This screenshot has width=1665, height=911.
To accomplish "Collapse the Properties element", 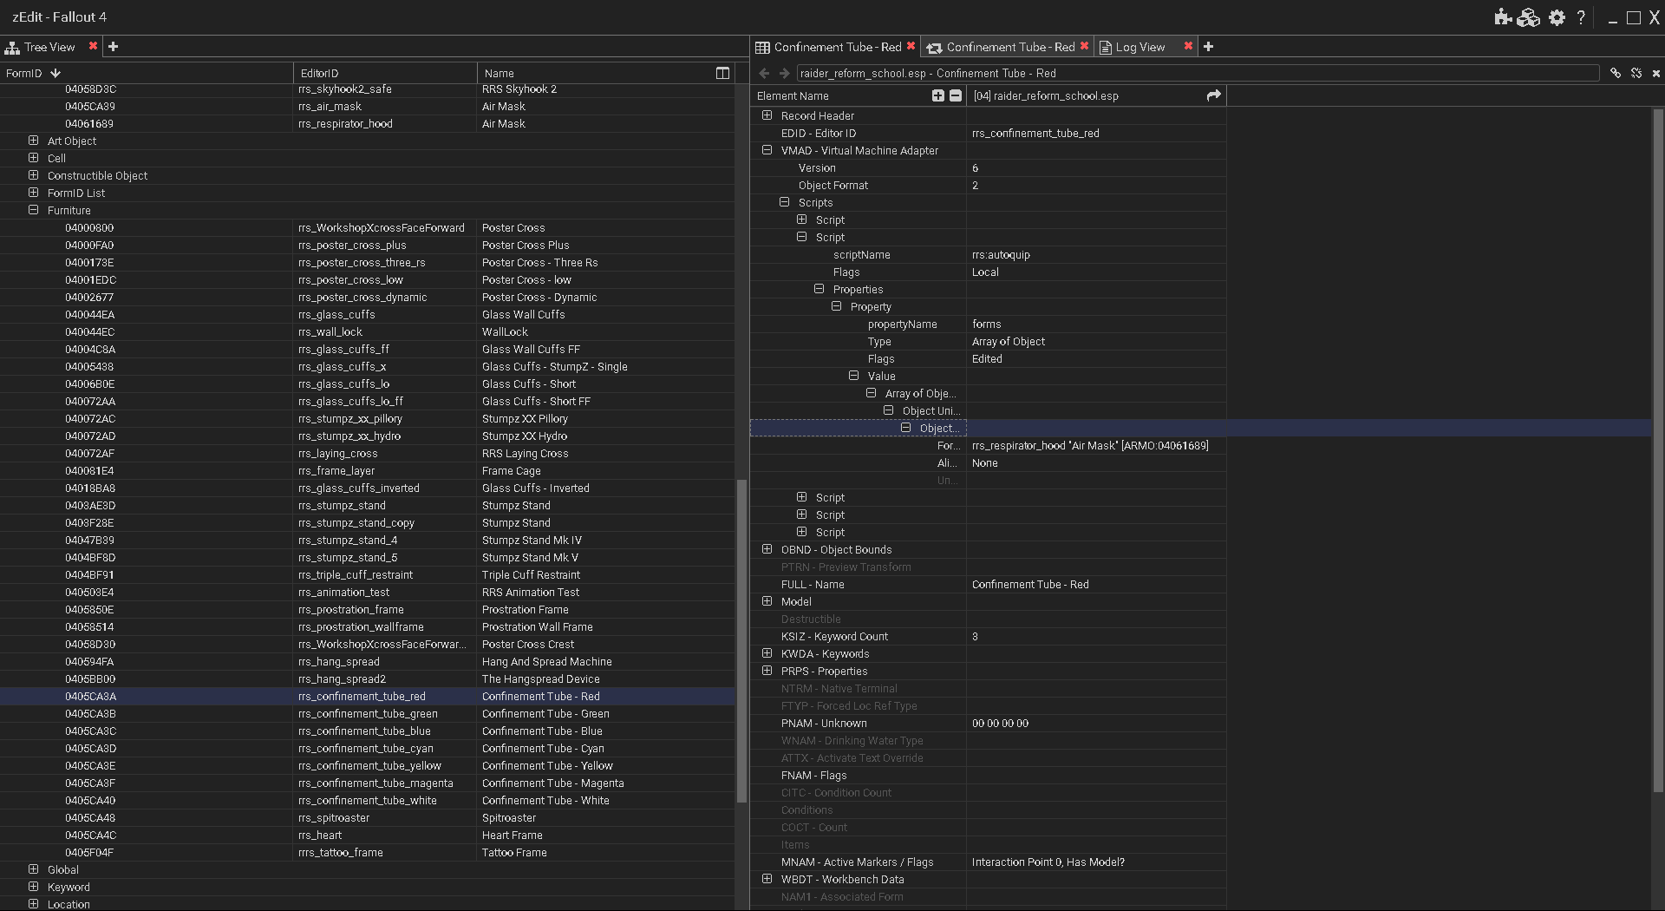I will [819, 289].
